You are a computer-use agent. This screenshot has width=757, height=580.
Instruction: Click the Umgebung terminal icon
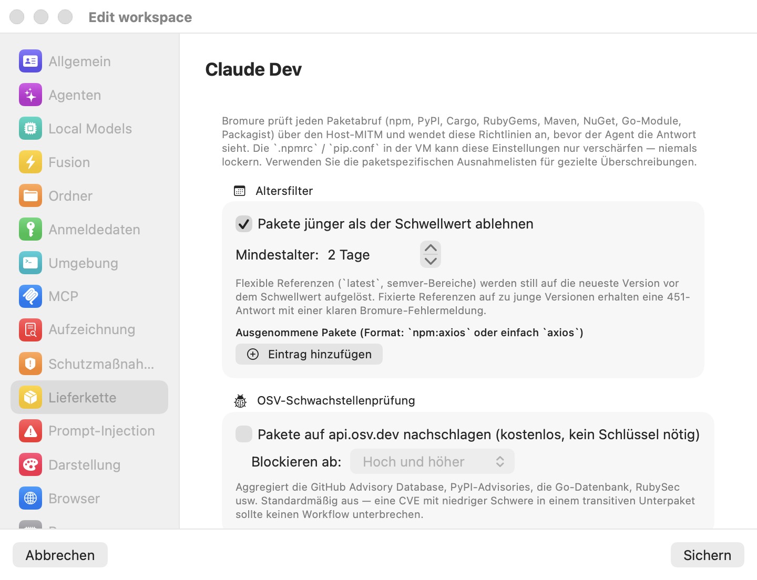point(30,263)
